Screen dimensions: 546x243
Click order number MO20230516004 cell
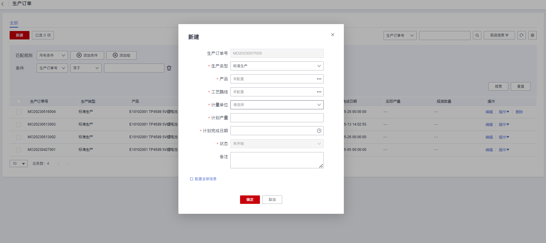(x=42, y=112)
